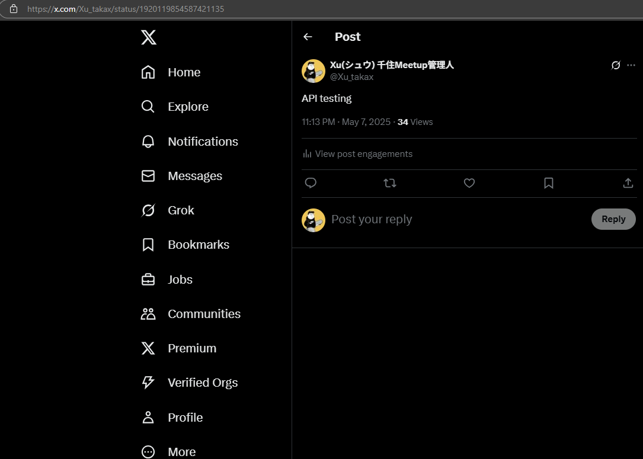Click the Messages envelope icon
The height and width of the screenshot is (459, 643).
tap(148, 176)
